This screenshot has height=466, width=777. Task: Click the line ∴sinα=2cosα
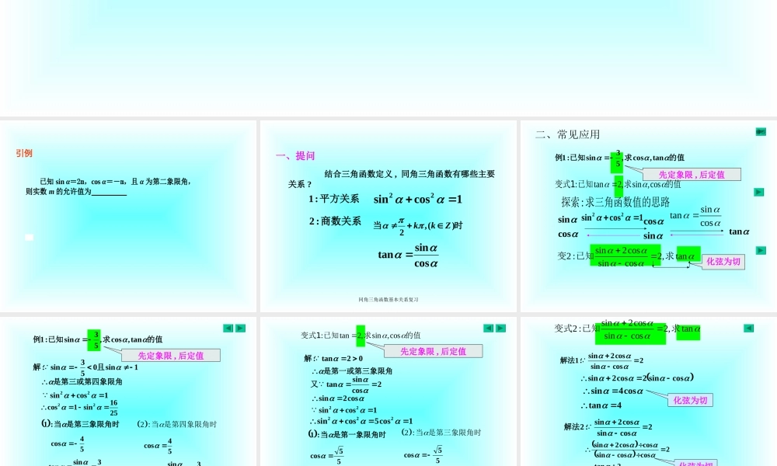point(338,398)
